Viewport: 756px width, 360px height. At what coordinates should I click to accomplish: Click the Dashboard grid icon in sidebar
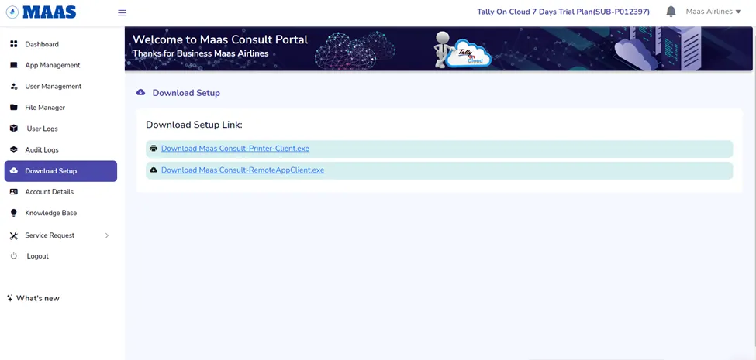pyautogui.click(x=14, y=44)
